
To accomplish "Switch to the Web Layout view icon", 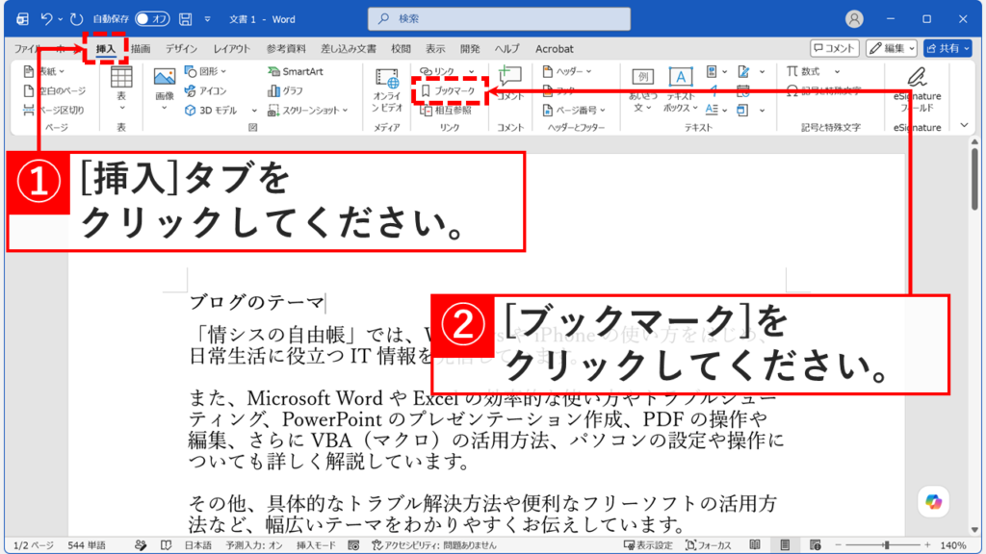I will (815, 545).
